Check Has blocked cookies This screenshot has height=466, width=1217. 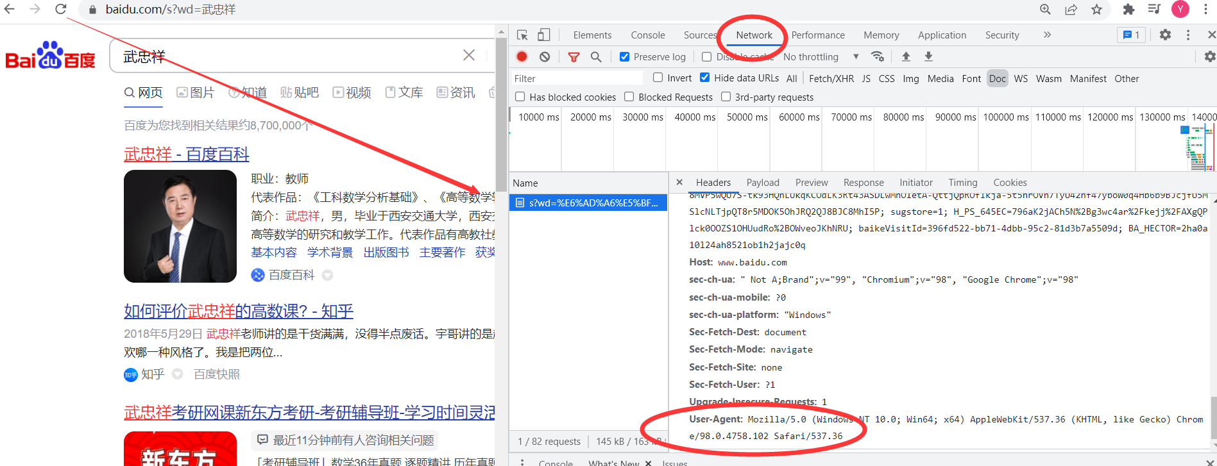[x=520, y=97]
